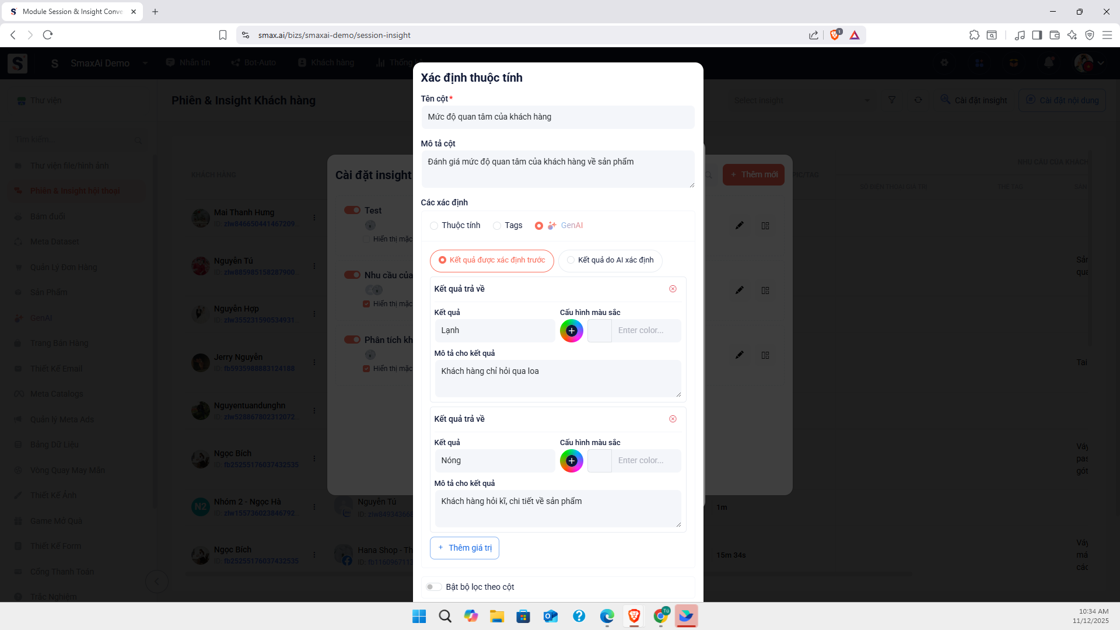This screenshot has width=1120, height=630.
Task: Reload the page
Action: pyautogui.click(x=48, y=35)
